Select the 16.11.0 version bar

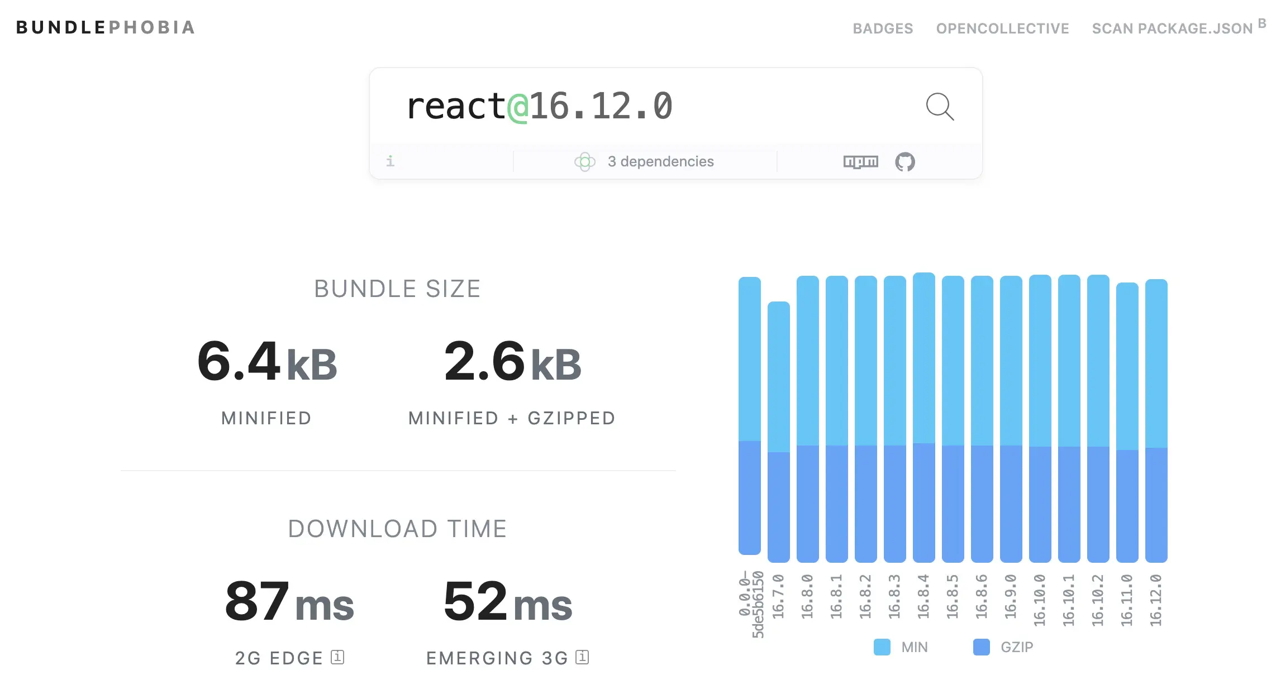click(1127, 423)
